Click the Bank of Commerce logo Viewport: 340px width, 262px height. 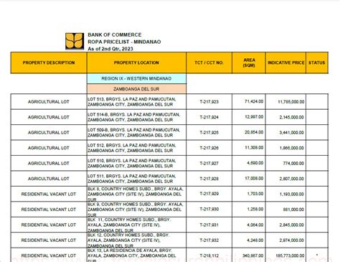75,41
